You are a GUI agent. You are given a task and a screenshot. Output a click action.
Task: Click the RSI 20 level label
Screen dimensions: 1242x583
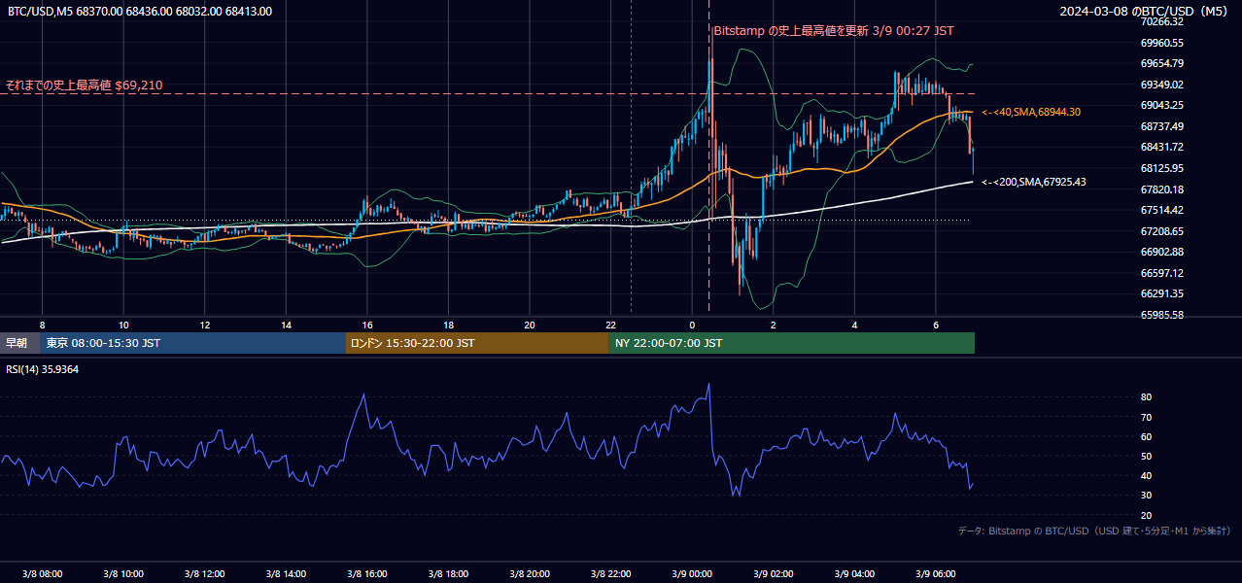[1146, 515]
